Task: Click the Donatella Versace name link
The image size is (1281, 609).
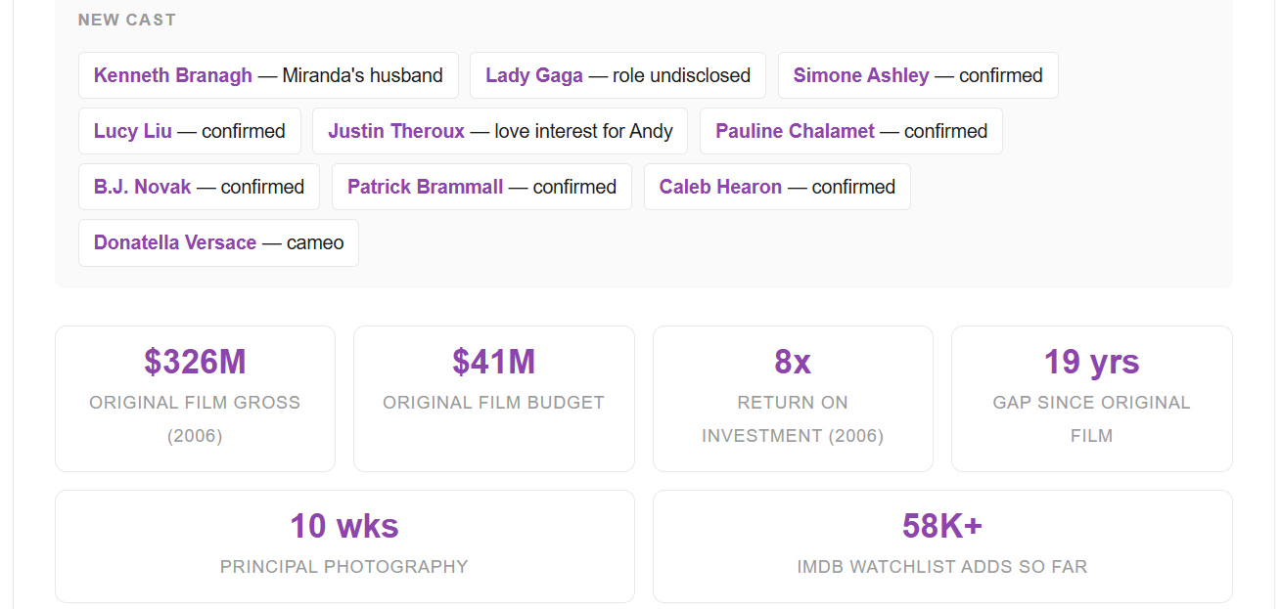Action: click(175, 242)
